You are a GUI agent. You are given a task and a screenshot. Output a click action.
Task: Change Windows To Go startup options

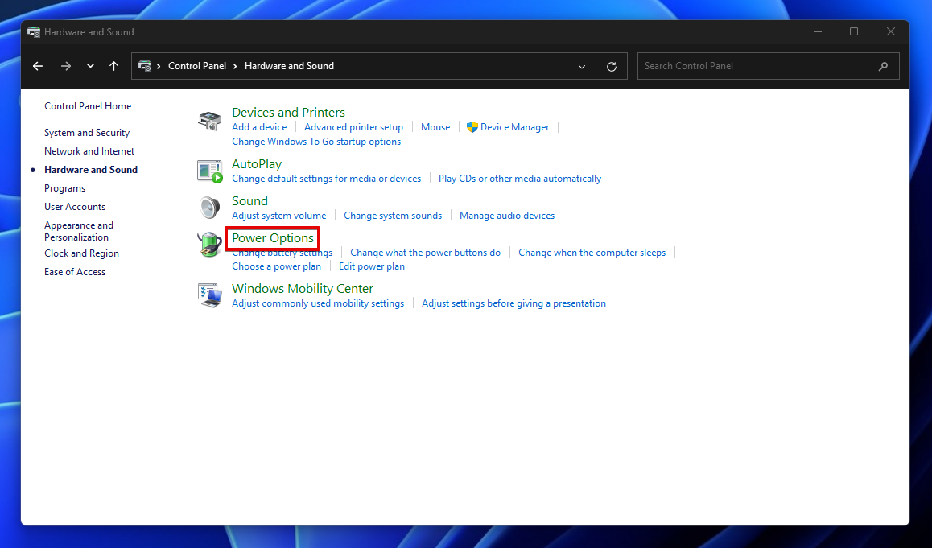316,142
